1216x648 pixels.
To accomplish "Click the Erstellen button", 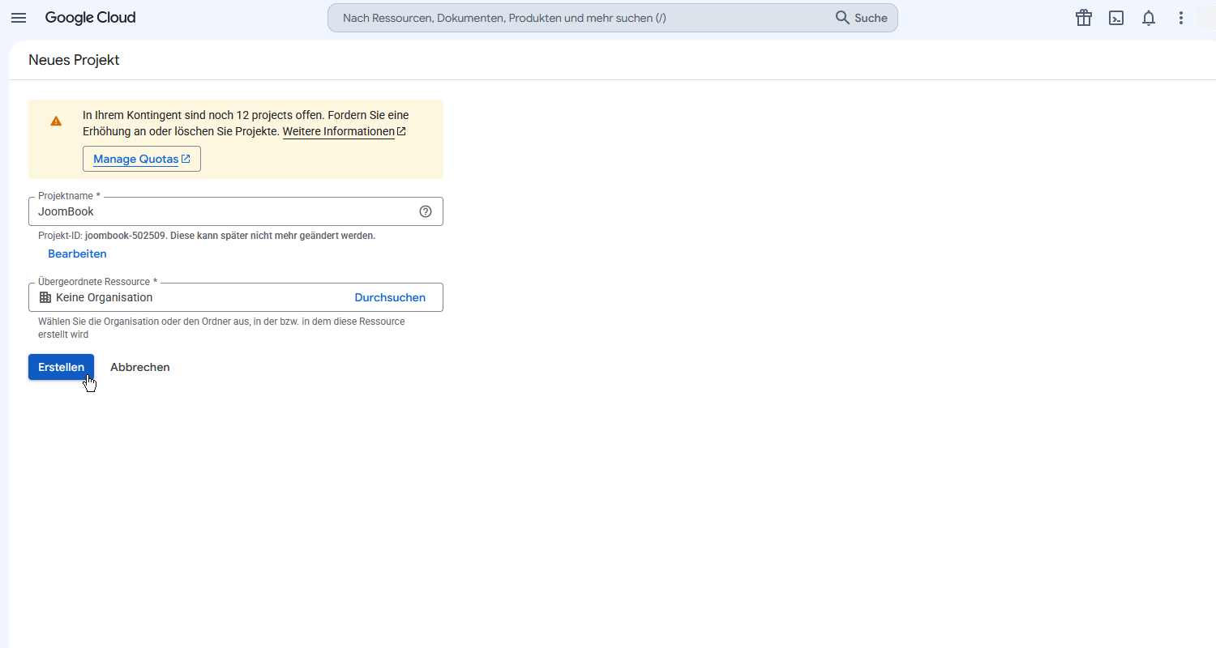I will (x=61, y=367).
